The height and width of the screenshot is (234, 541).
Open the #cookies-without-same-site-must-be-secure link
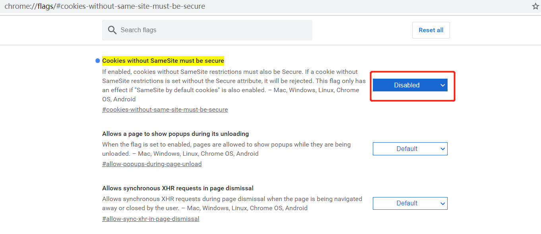[165, 109]
